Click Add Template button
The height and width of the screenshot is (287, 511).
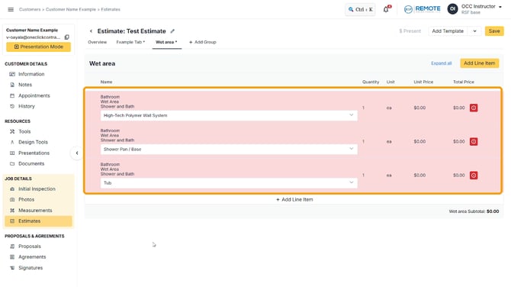point(448,31)
